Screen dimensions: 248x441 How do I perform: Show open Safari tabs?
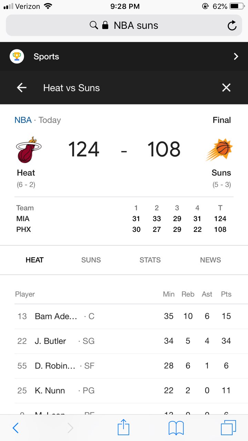click(228, 428)
